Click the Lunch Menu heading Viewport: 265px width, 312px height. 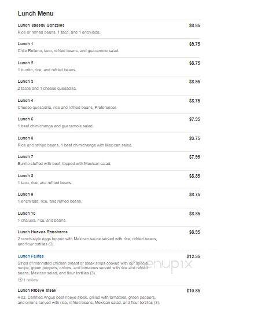click(x=36, y=13)
